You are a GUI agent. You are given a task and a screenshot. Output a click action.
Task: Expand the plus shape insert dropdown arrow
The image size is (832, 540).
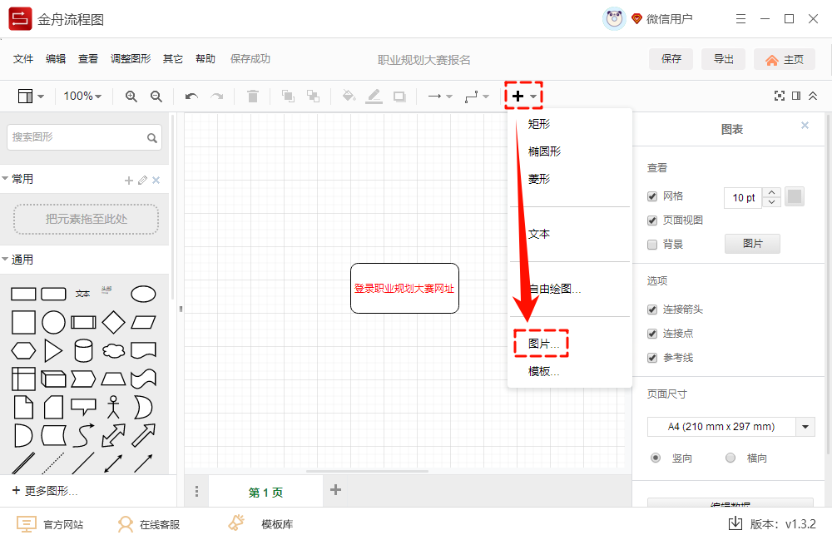point(533,97)
